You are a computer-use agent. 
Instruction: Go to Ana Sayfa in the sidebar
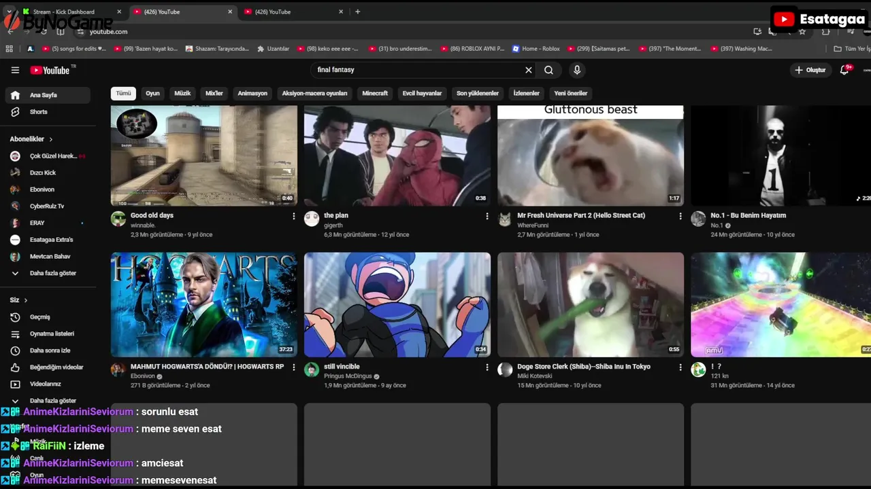[48, 95]
